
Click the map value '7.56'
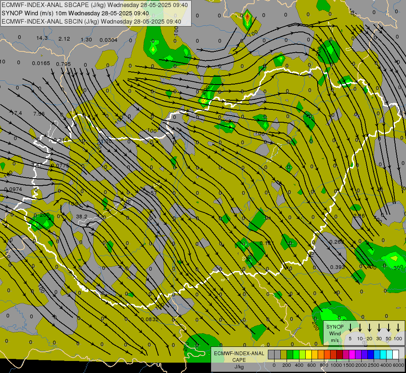pyautogui.click(x=39, y=114)
